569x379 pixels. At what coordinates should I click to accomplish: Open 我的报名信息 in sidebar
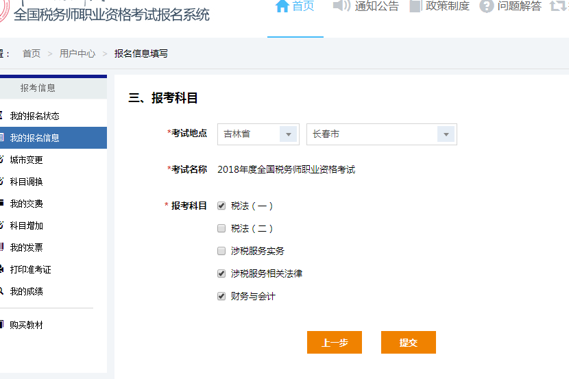[34, 138]
